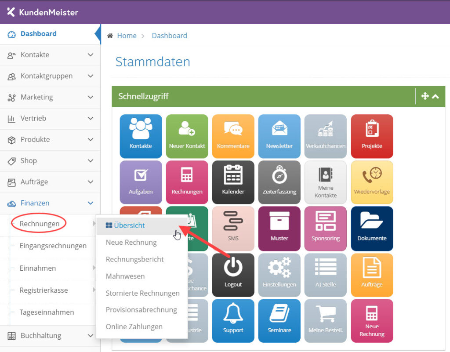Select Übersicht in the Rechnungen submenu
This screenshot has width=450, height=352.
pos(142,225)
